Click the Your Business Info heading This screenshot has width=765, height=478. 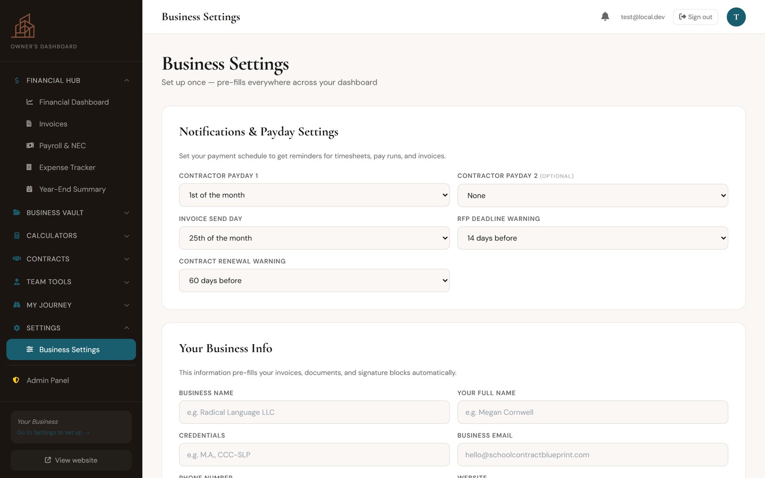click(x=226, y=348)
